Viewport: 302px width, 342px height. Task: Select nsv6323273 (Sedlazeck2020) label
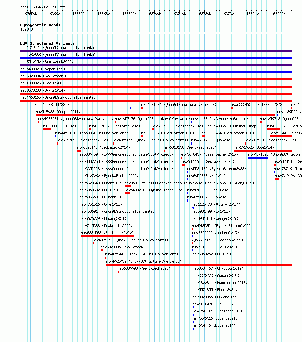coord(168,133)
